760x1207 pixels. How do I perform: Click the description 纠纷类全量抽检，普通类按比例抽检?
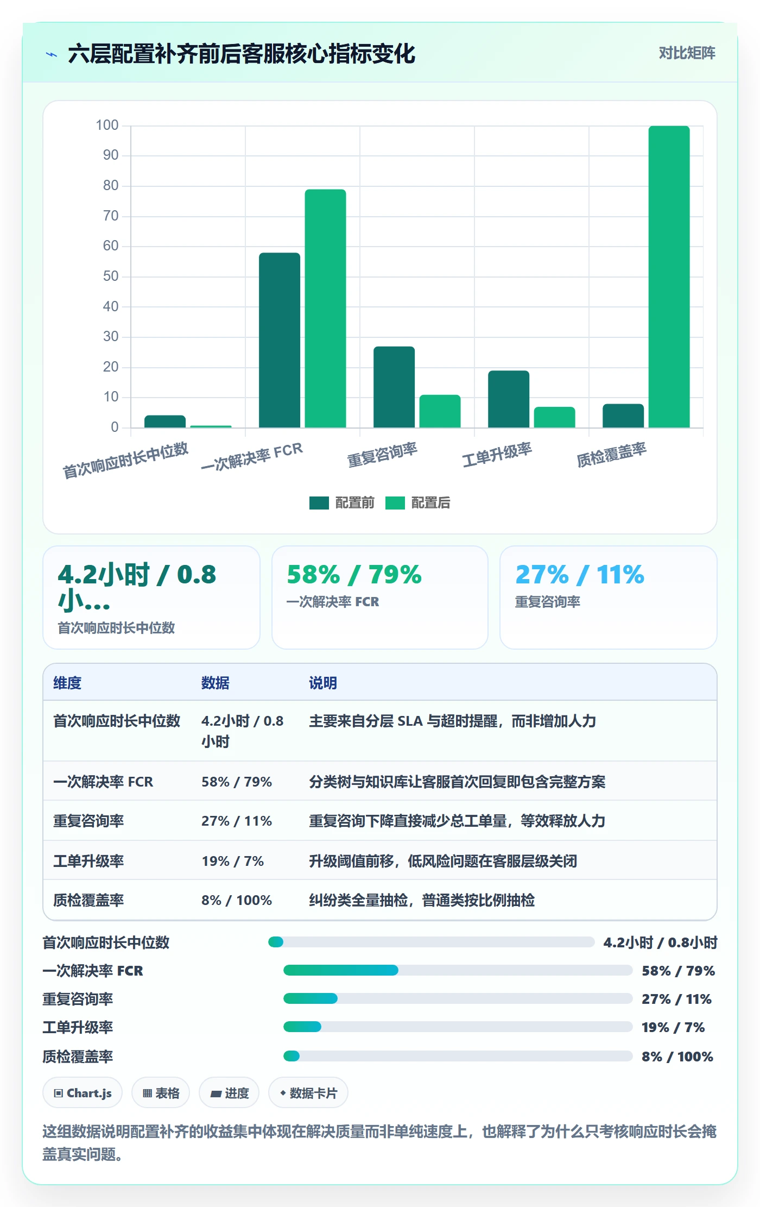[x=422, y=900]
